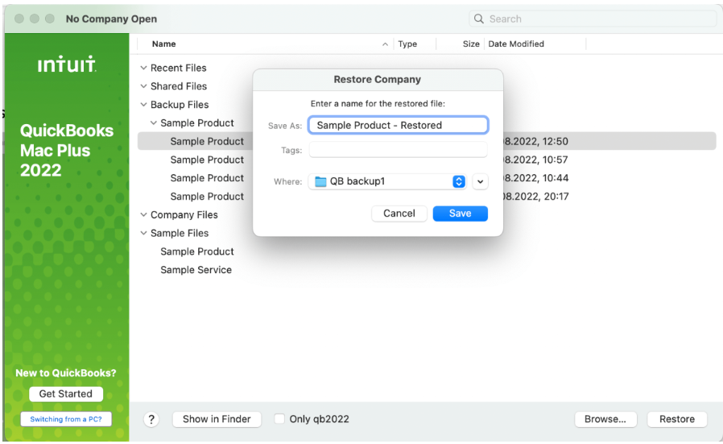Collapse the Backup Files section

143,105
